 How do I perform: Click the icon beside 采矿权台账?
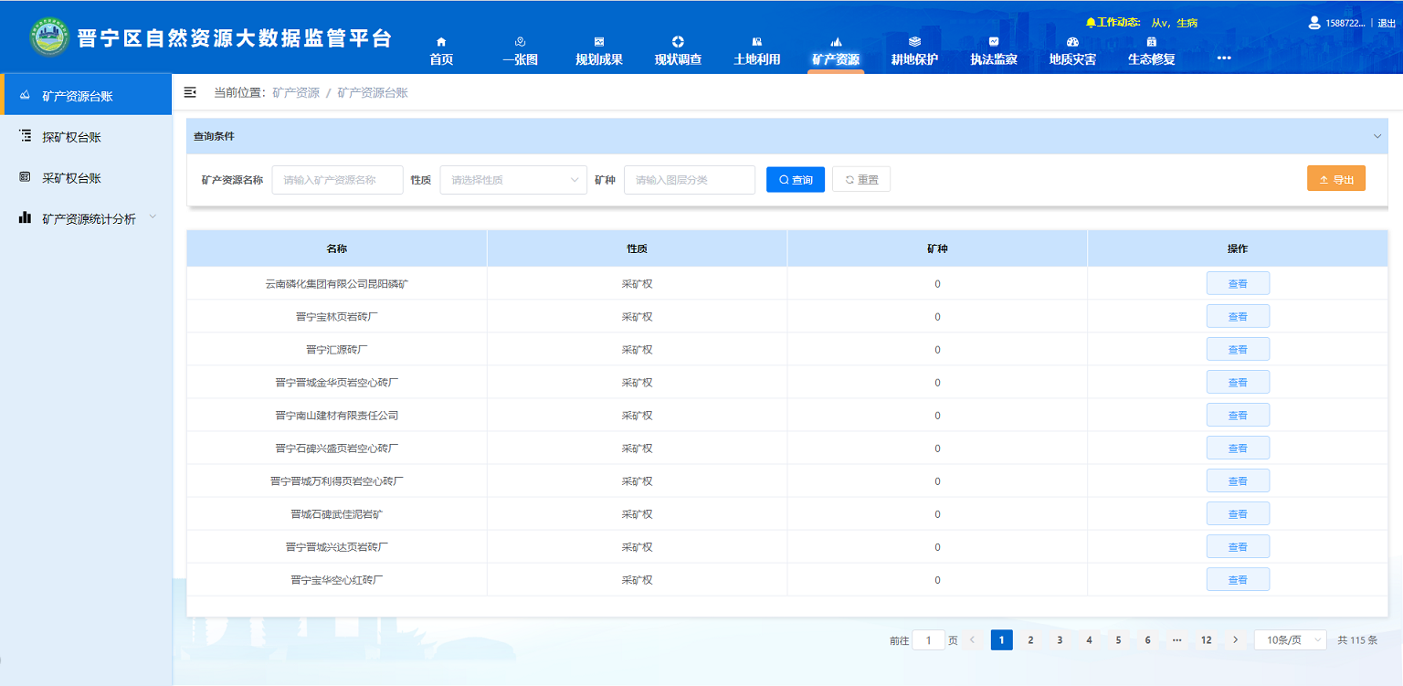(26, 177)
